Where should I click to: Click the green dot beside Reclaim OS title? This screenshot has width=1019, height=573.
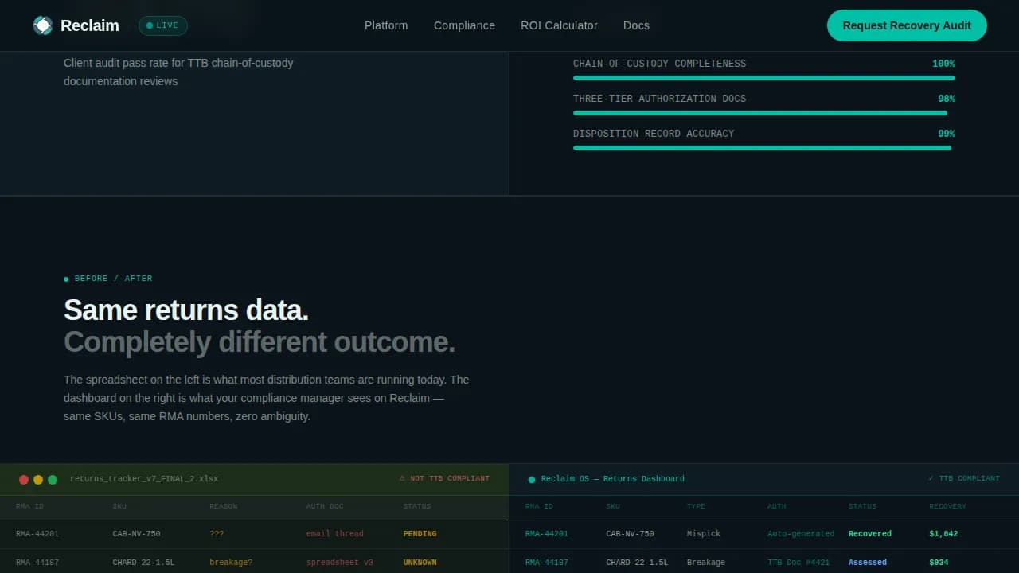pos(532,480)
